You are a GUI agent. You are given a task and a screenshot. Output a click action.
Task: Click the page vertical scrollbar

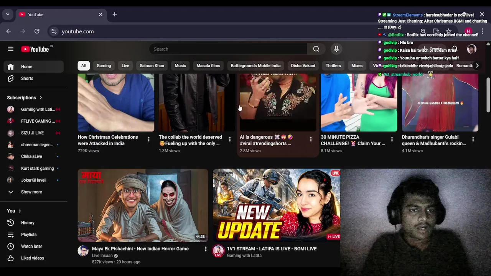click(488, 96)
